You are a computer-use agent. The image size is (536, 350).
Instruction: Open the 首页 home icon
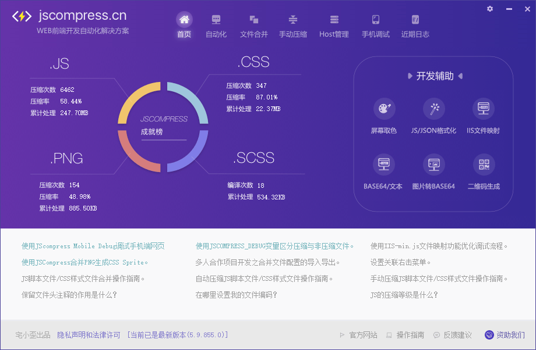pos(184,19)
